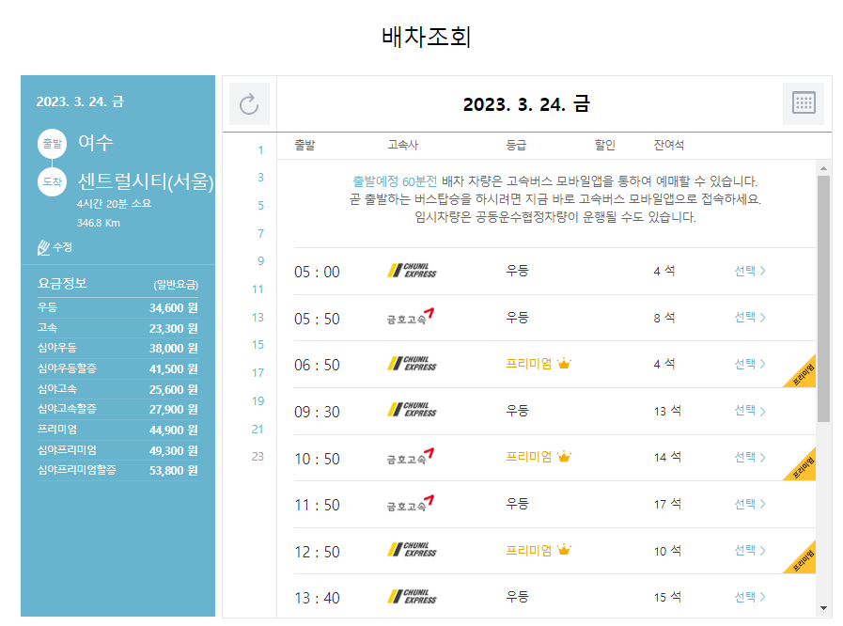Click the schedule list scrollbar thumb

coord(823,299)
